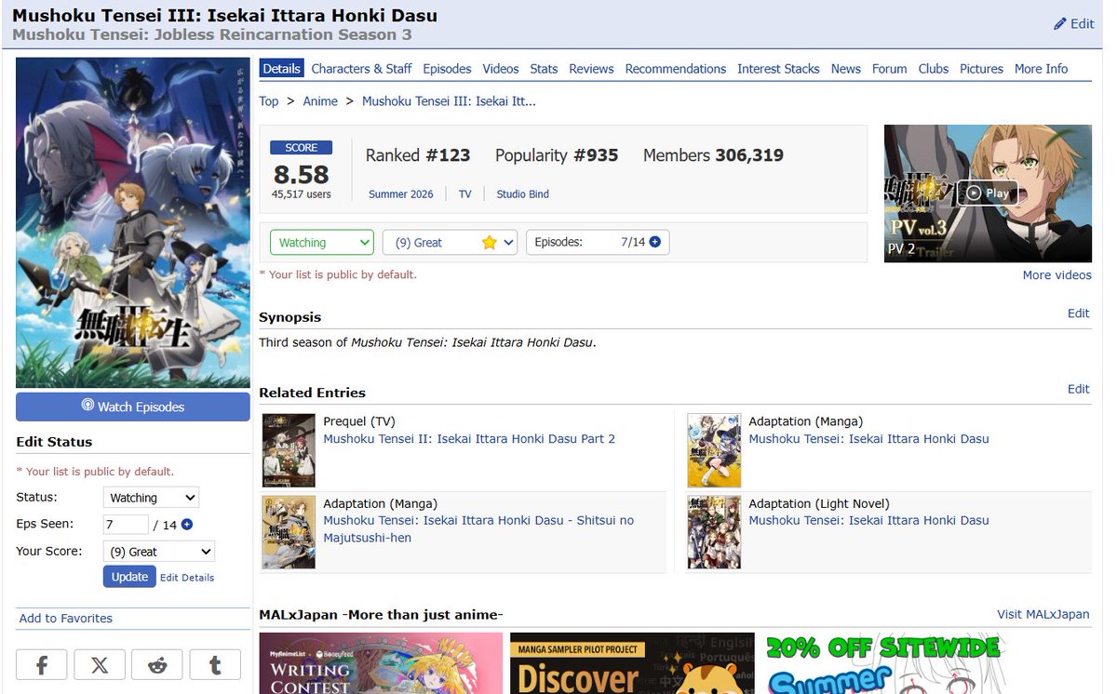Open the Videos tab
Screen dimensions: 1117x694
point(501,69)
